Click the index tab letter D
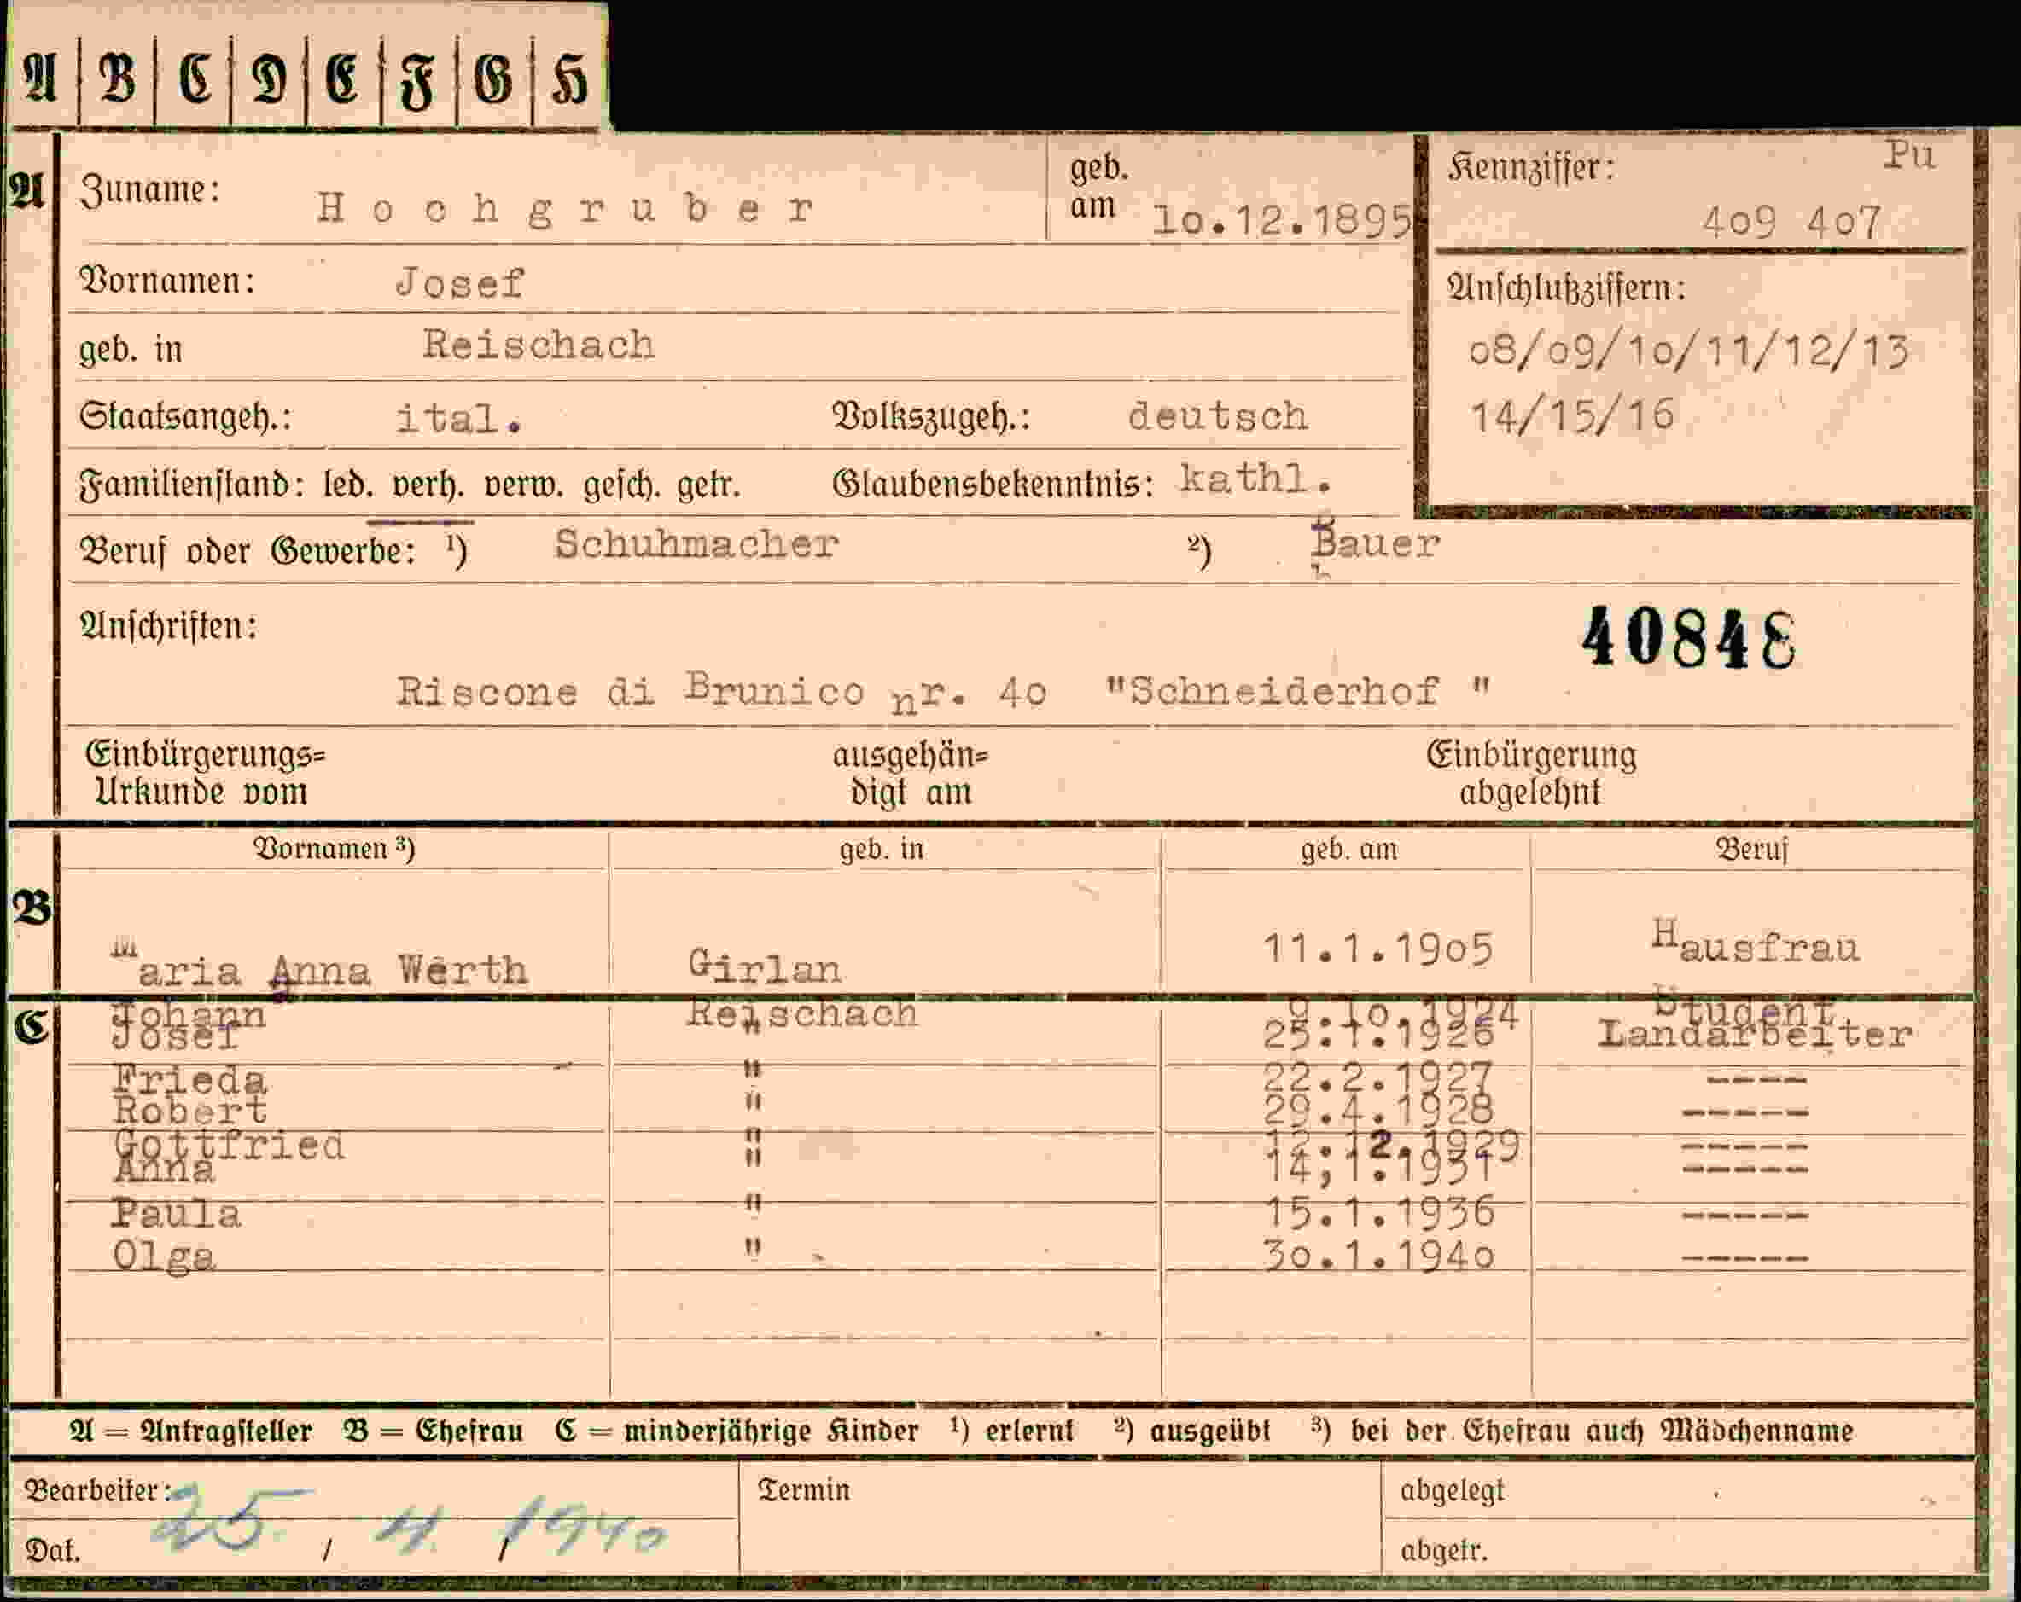This screenshot has height=1602, width=2021. [x=269, y=78]
